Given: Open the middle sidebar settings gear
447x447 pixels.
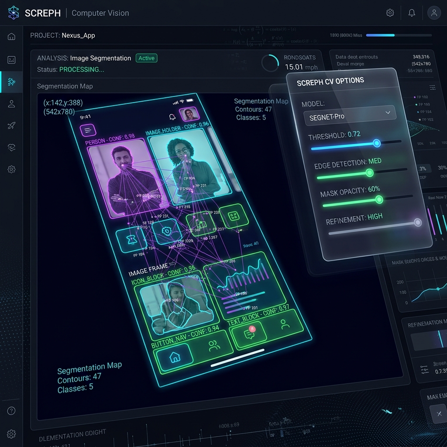Looking at the screenshot, I should (x=11, y=169).
